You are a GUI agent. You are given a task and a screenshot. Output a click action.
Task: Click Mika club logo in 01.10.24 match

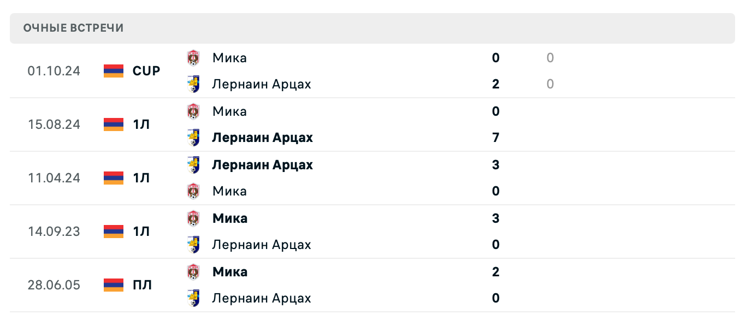[x=193, y=58]
